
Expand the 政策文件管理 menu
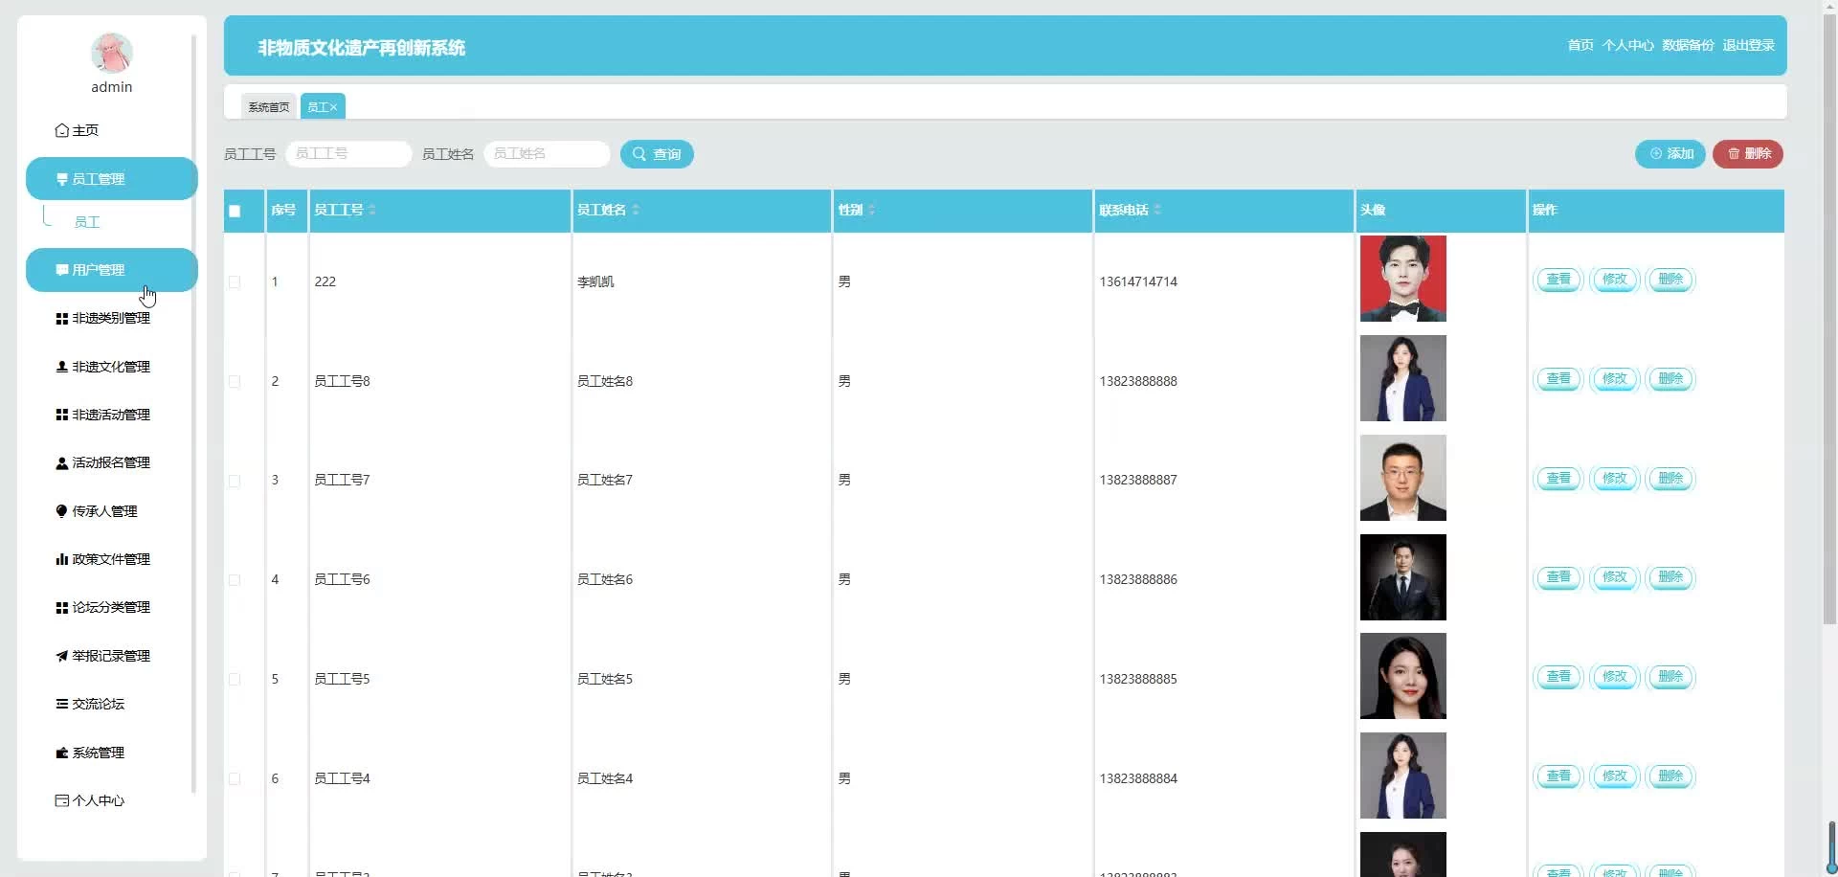click(x=112, y=559)
